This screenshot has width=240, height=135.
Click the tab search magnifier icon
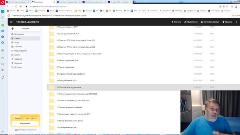[x=231, y=1]
